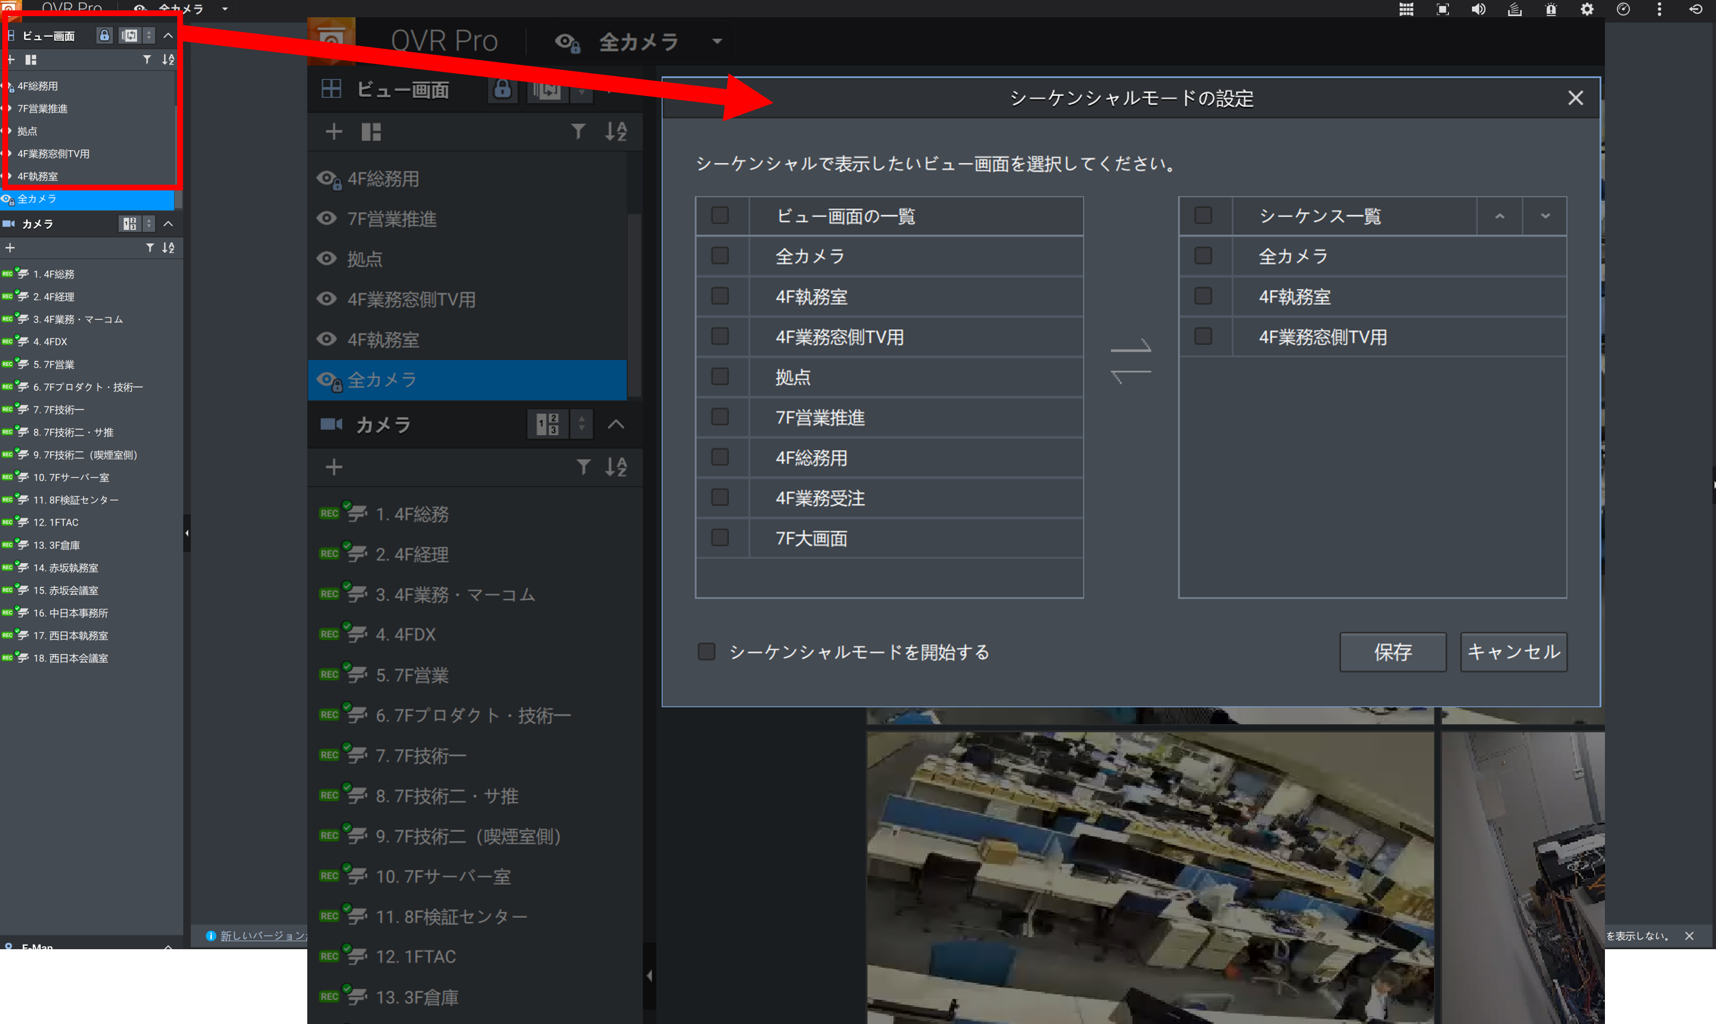This screenshot has width=1716, height=1024.
Task: Open the speedometer dashboard icon
Action: 1623,10
